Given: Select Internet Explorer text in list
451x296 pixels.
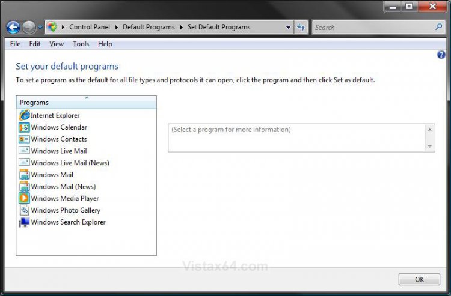Looking at the screenshot, I should pos(55,115).
